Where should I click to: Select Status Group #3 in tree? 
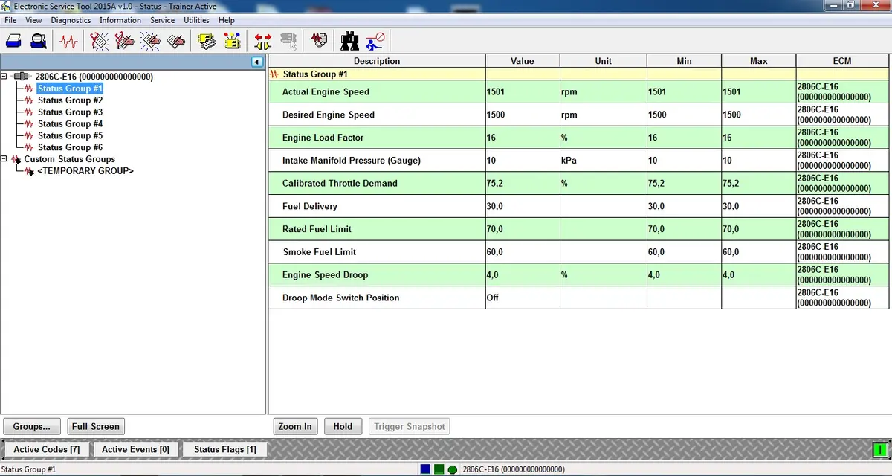(70, 112)
